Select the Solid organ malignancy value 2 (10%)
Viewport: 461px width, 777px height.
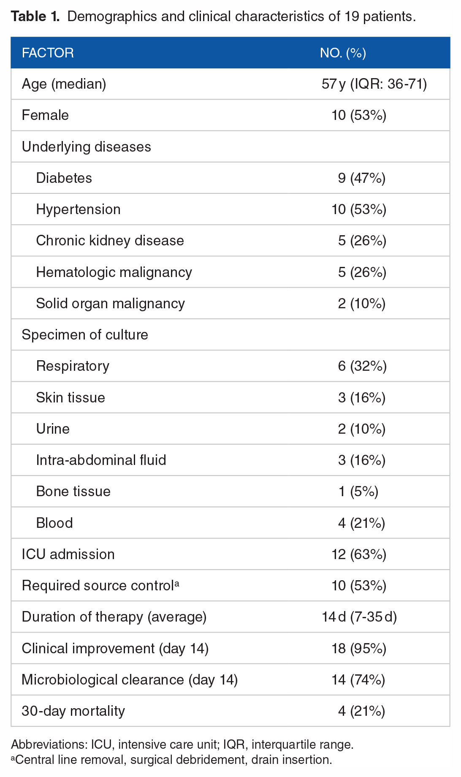[x=362, y=304]
